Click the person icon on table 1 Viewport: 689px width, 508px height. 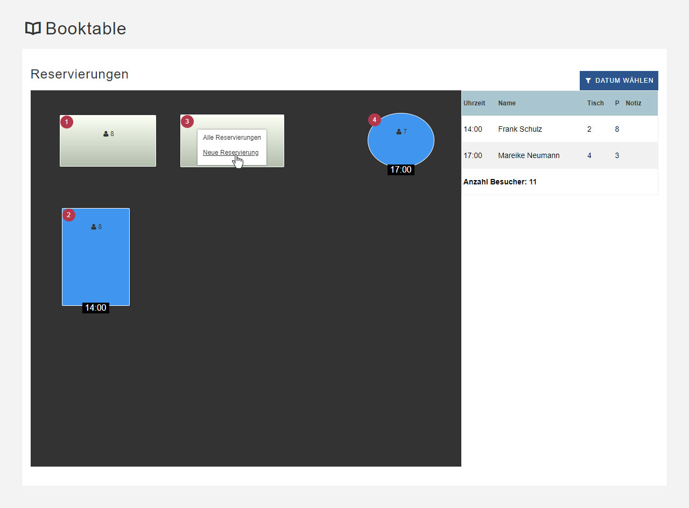(106, 134)
